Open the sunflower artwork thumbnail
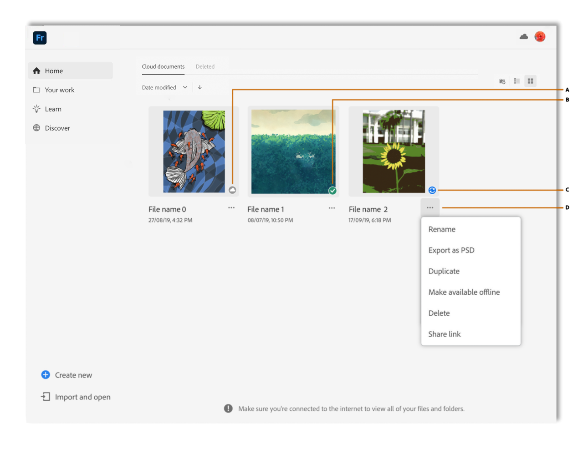The height and width of the screenshot is (449, 583). 394,151
